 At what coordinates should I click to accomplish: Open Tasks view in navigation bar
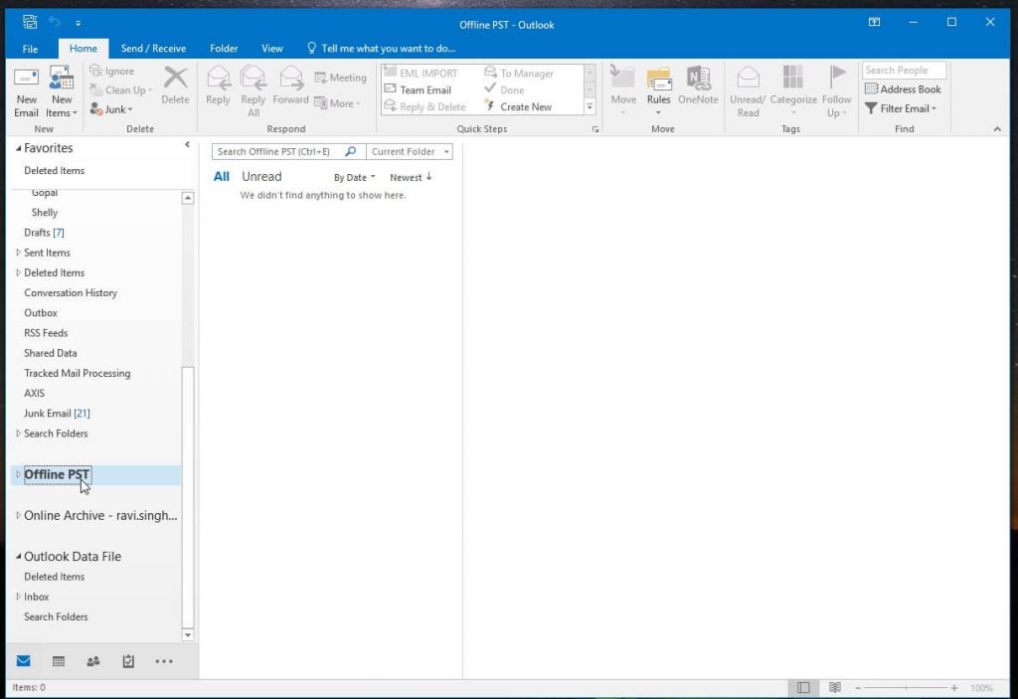click(x=128, y=661)
